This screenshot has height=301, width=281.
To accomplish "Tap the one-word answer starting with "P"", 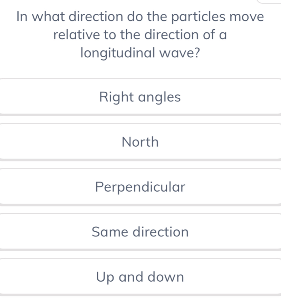I will click(140, 187).
